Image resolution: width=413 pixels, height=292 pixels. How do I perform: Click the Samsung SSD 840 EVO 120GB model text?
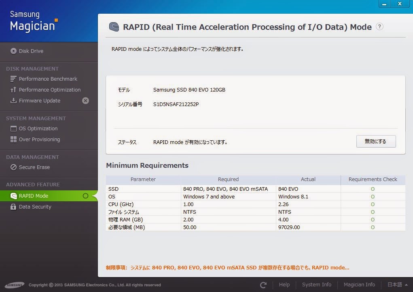[189, 90]
